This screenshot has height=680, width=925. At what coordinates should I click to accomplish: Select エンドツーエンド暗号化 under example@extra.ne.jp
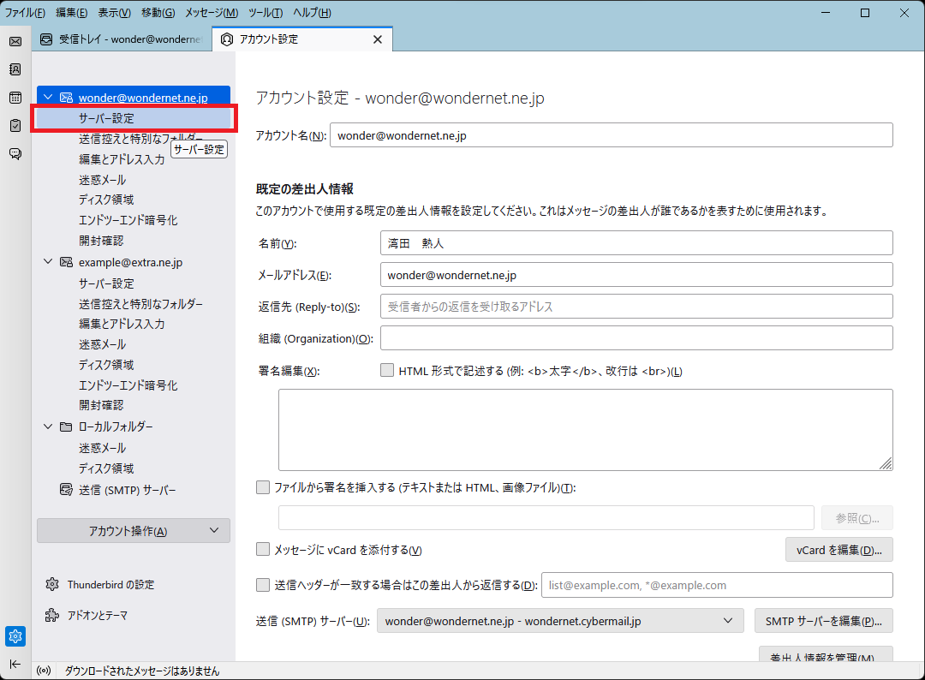coord(128,385)
